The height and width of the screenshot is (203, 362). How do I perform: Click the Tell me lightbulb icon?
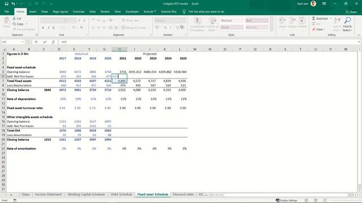click(x=184, y=11)
